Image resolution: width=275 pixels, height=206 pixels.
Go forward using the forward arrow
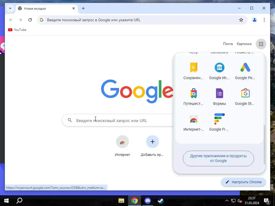(20, 20)
